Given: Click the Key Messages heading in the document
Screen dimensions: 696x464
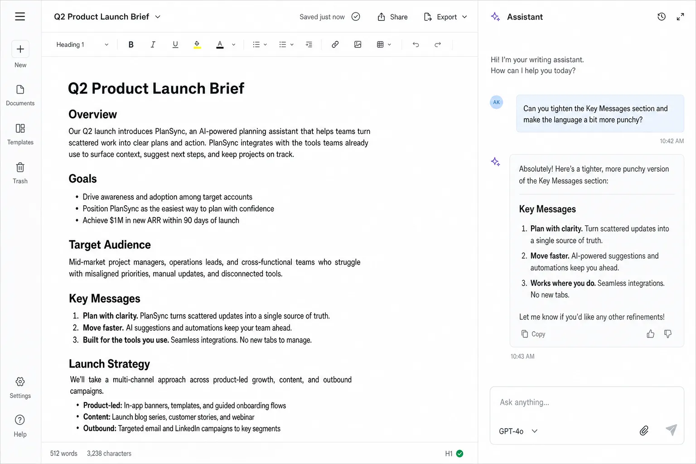Looking at the screenshot, I should coord(105,299).
